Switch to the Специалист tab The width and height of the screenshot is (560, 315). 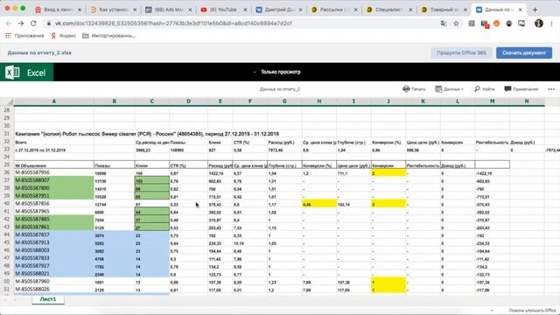coord(388,10)
